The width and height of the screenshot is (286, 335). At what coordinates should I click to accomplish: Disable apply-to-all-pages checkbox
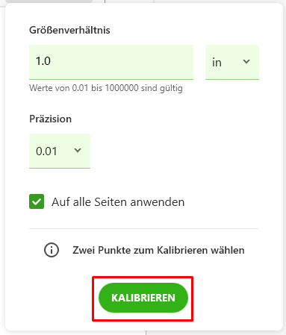[37, 201]
